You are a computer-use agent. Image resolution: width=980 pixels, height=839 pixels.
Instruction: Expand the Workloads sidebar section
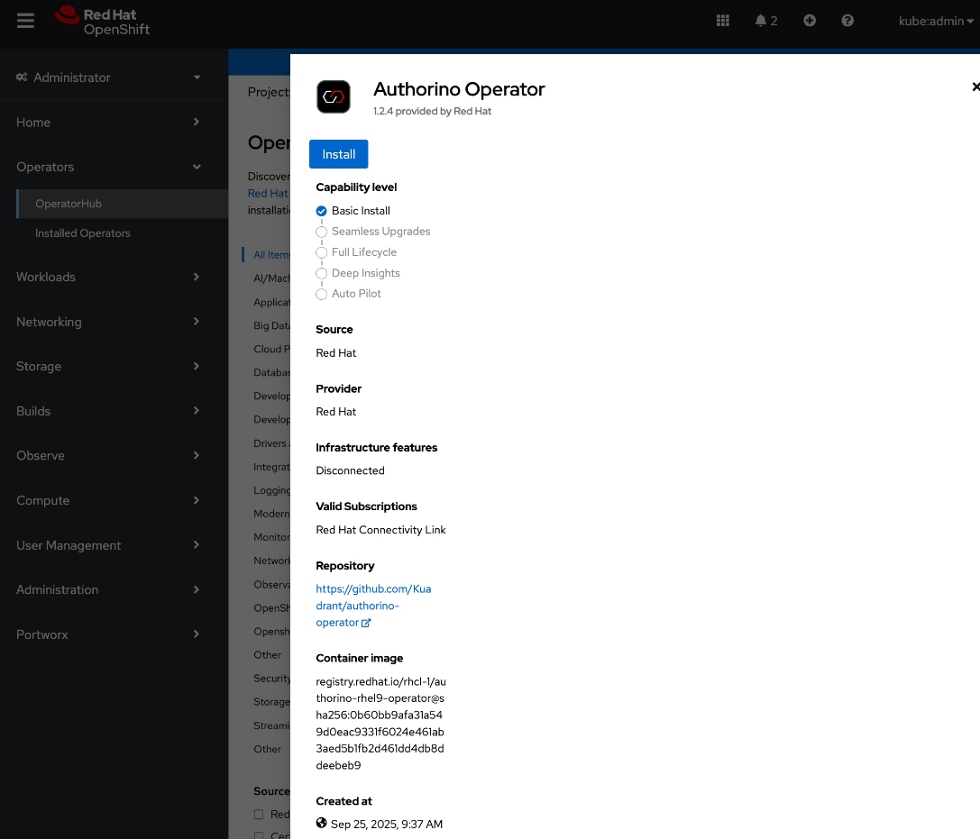[x=46, y=277]
